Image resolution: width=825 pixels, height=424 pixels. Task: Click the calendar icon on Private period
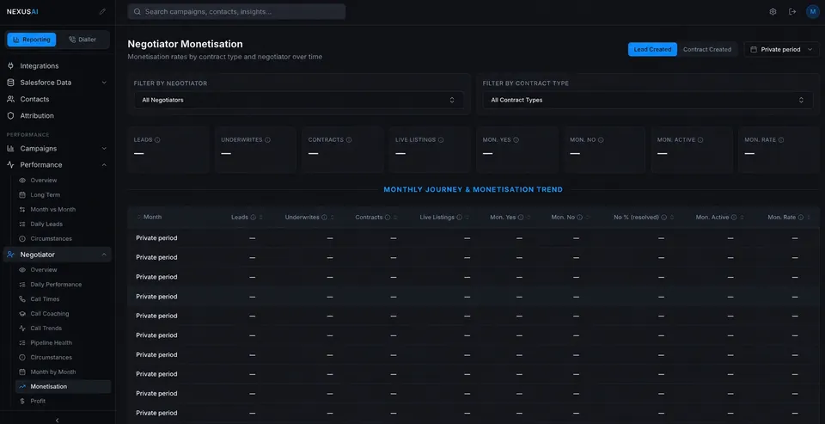click(x=754, y=50)
